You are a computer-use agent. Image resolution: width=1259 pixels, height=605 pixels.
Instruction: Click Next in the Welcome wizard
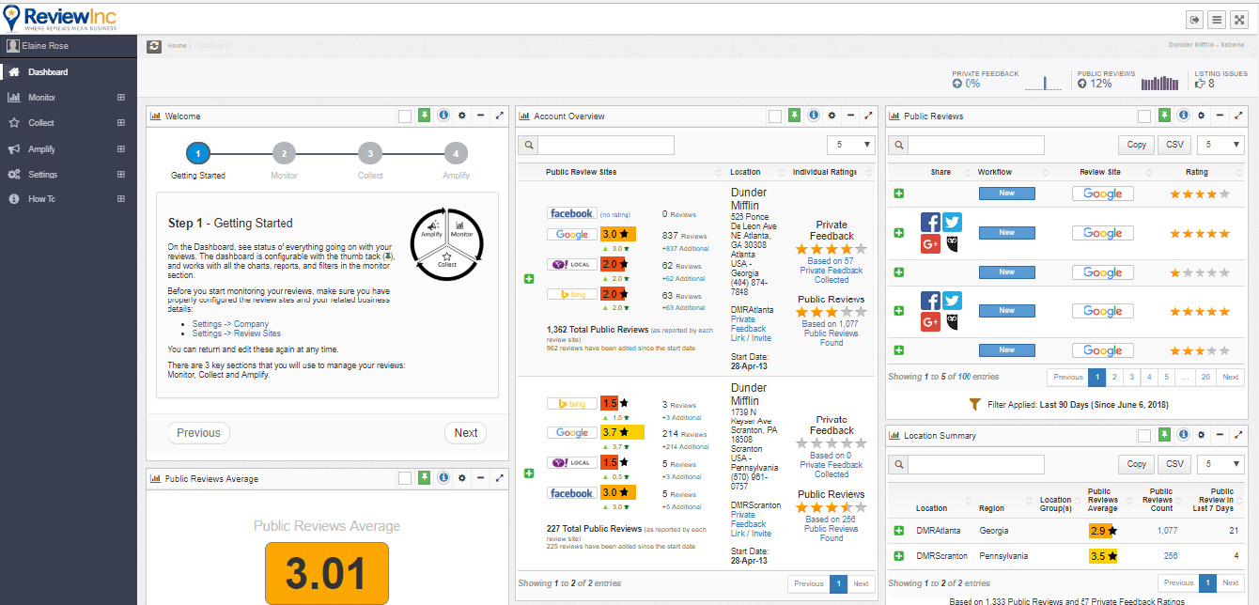tap(466, 433)
